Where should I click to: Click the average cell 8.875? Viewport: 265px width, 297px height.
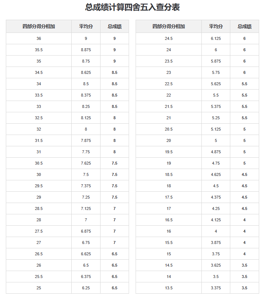point(86,50)
